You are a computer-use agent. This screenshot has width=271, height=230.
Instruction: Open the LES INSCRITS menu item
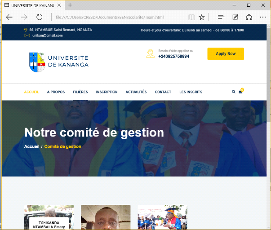point(191,92)
